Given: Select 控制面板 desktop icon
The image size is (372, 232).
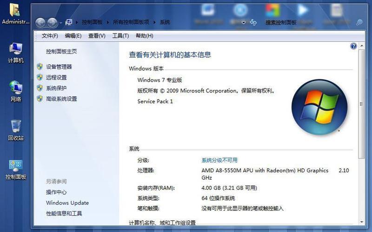Looking at the screenshot, I should point(16,169).
